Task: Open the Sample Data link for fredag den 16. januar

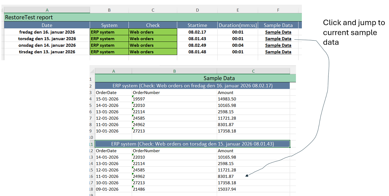Action: coord(278,32)
